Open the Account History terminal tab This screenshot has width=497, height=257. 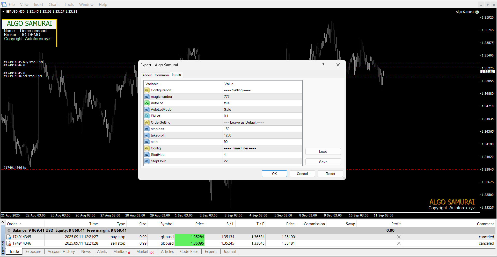(61, 252)
